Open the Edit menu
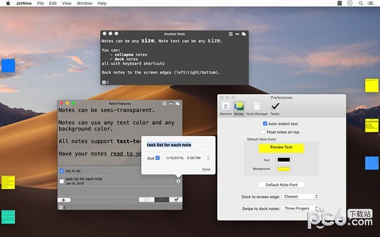 53,3
